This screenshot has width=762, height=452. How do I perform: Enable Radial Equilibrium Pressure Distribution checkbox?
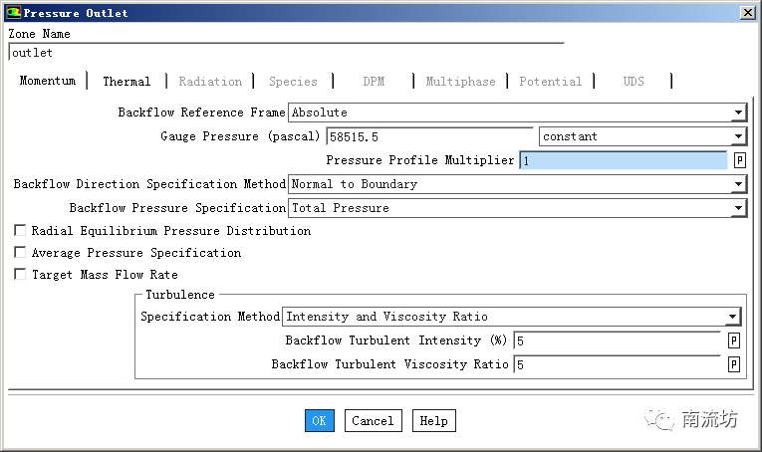(x=20, y=231)
